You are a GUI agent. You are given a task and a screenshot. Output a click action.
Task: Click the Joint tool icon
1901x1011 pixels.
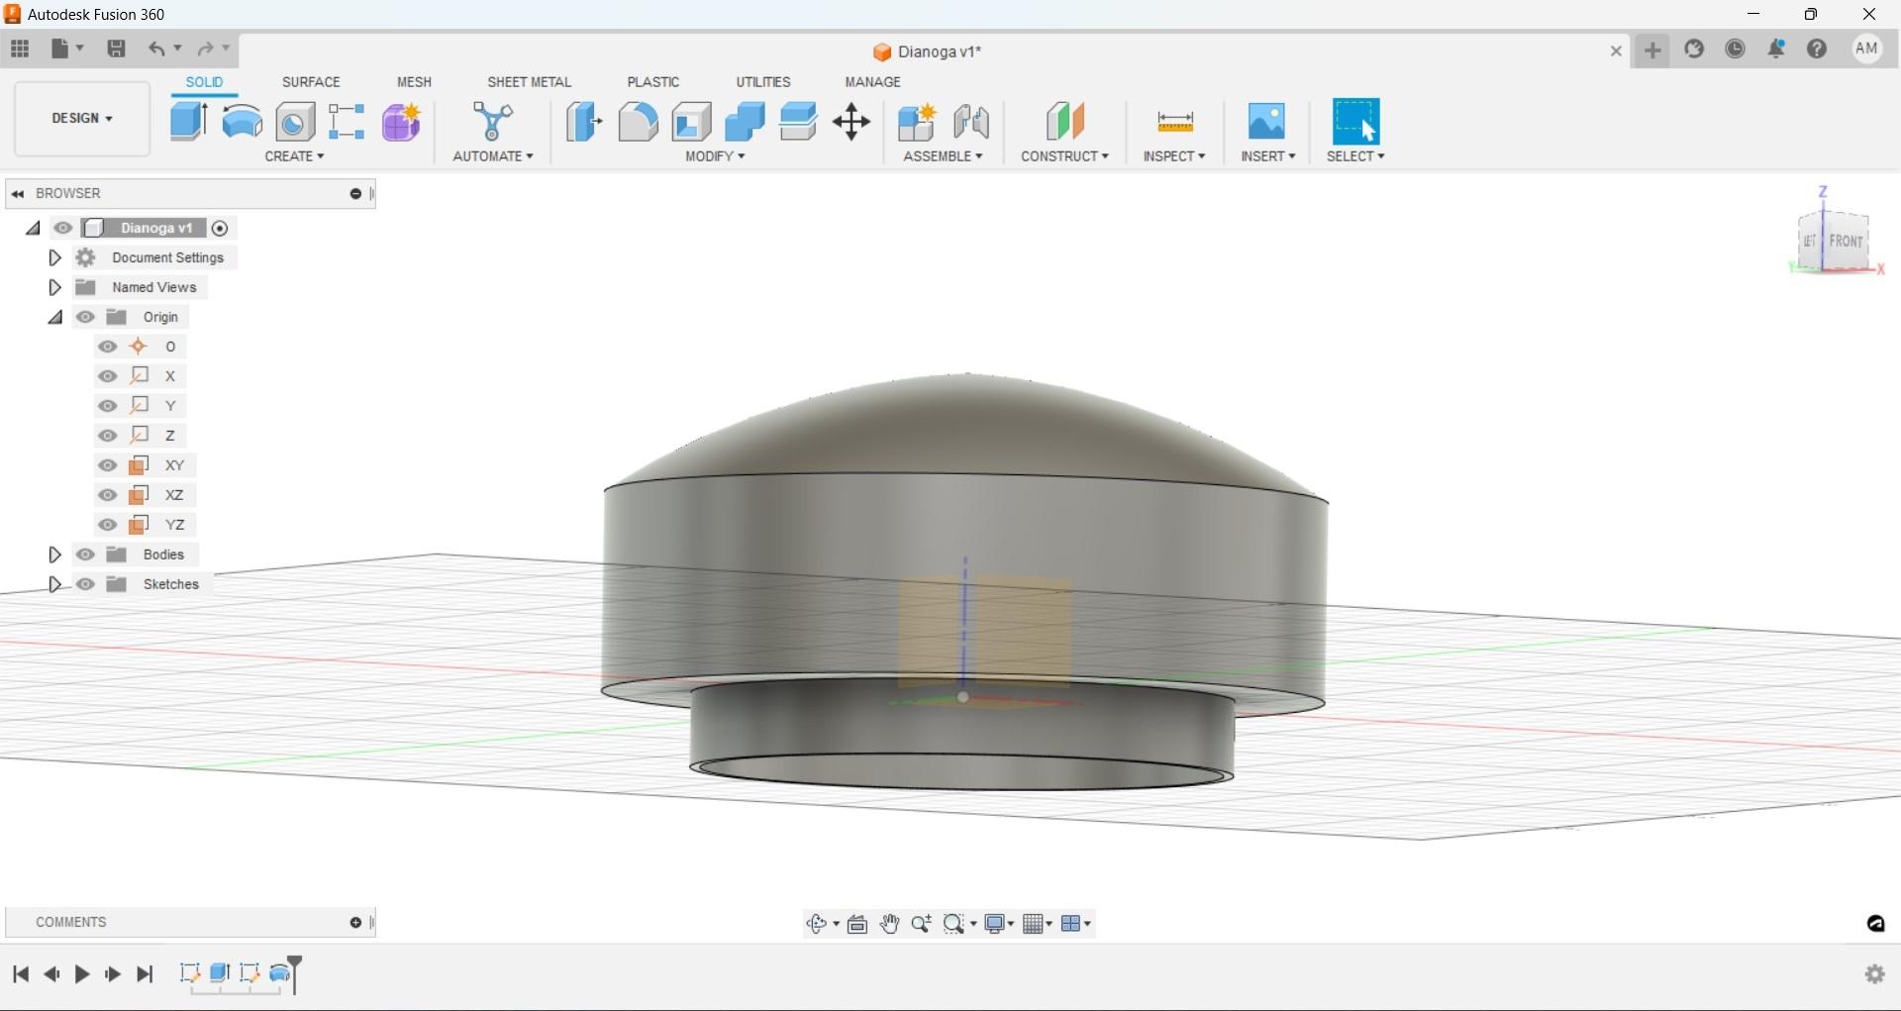971,122
